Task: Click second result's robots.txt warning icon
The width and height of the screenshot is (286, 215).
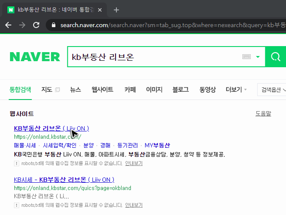Action: (16, 206)
